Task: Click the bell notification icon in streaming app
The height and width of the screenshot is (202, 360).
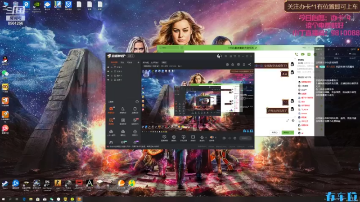Action: tap(244, 64)
